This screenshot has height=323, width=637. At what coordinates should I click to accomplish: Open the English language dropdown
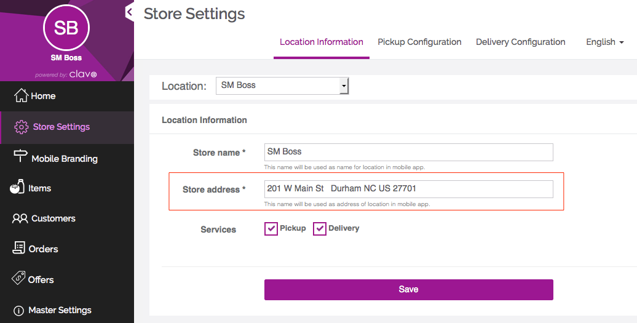tap(604, 42)
